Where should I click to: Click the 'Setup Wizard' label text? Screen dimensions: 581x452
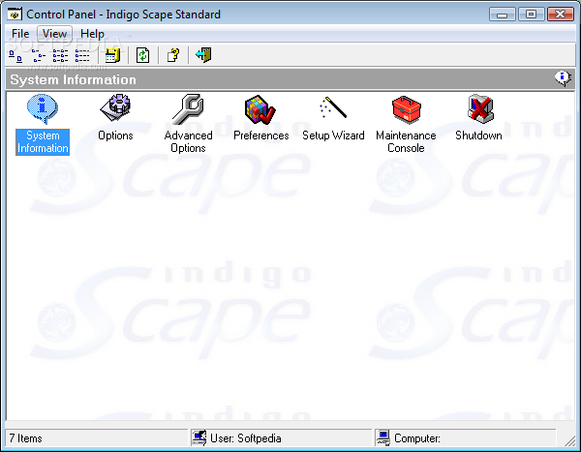333,136
